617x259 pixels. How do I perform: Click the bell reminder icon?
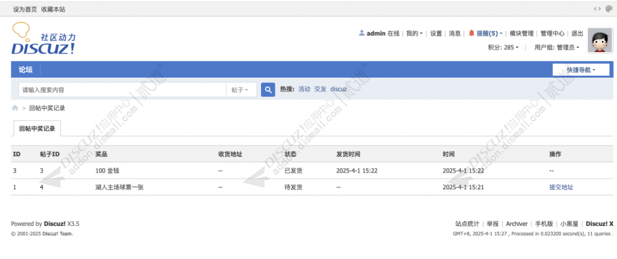click(471, 33)
